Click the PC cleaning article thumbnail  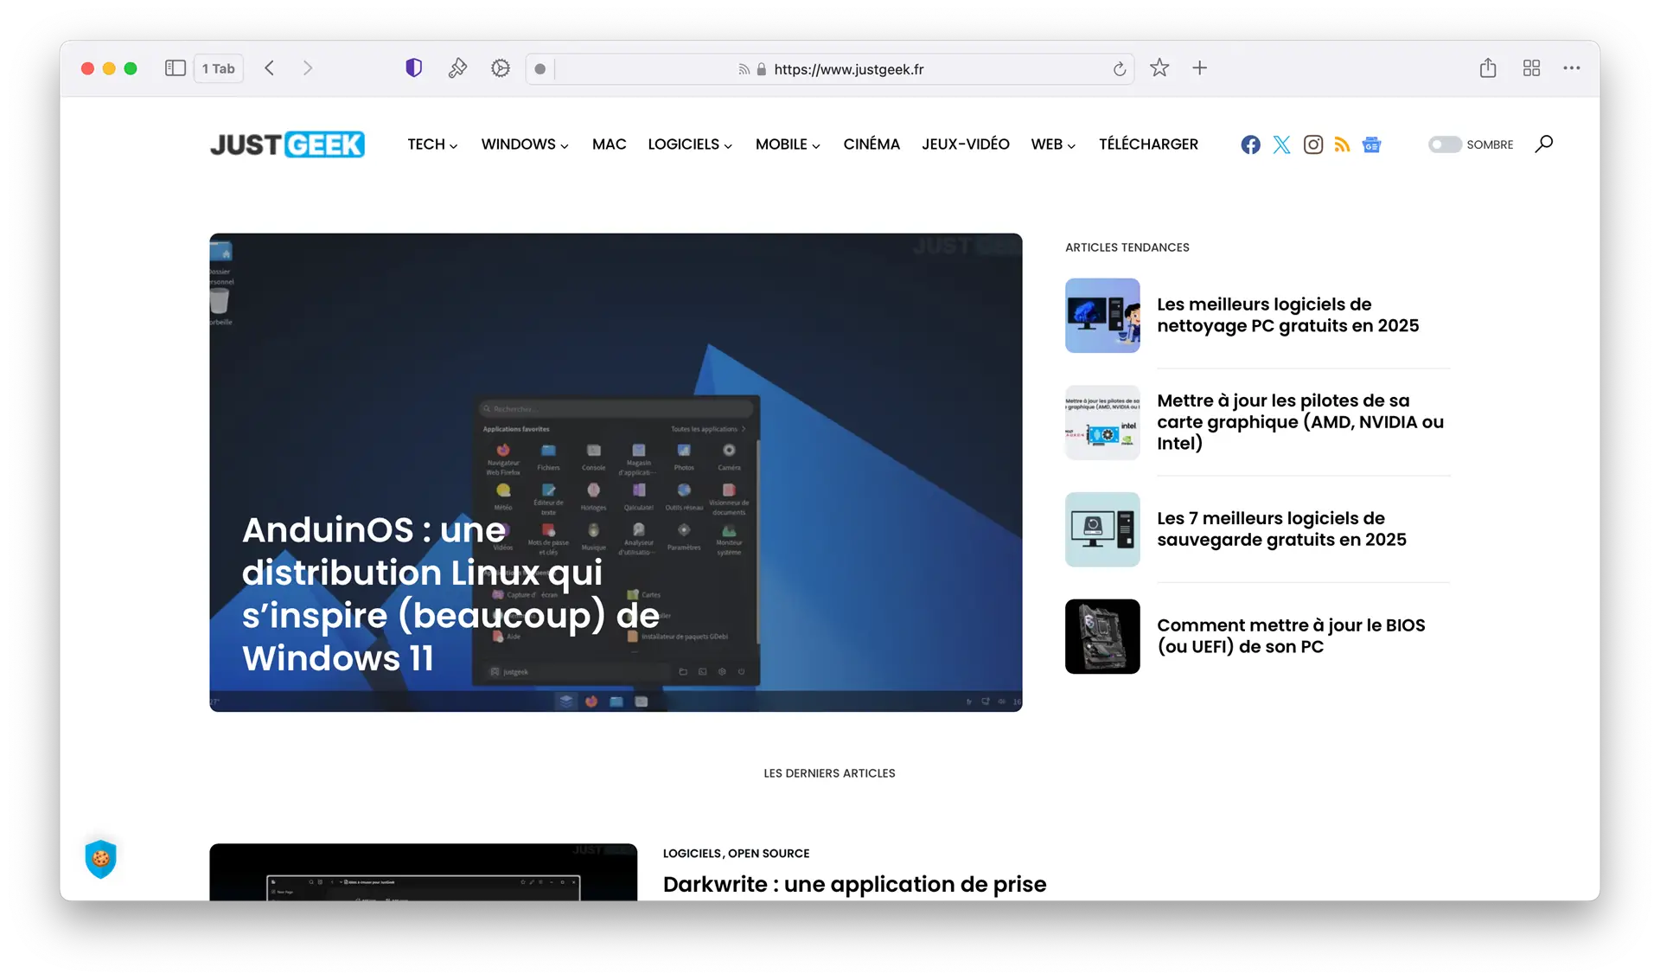[x=1102, y=315]
